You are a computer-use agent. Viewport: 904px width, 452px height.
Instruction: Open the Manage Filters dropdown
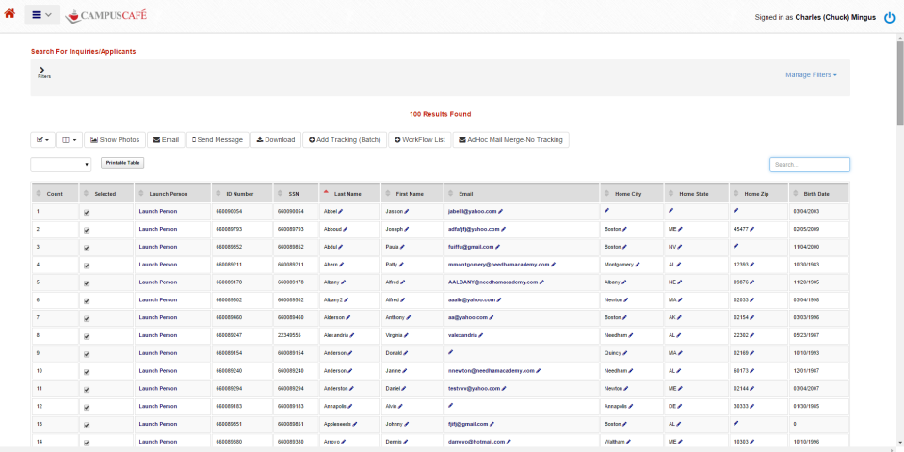point(811,75)
